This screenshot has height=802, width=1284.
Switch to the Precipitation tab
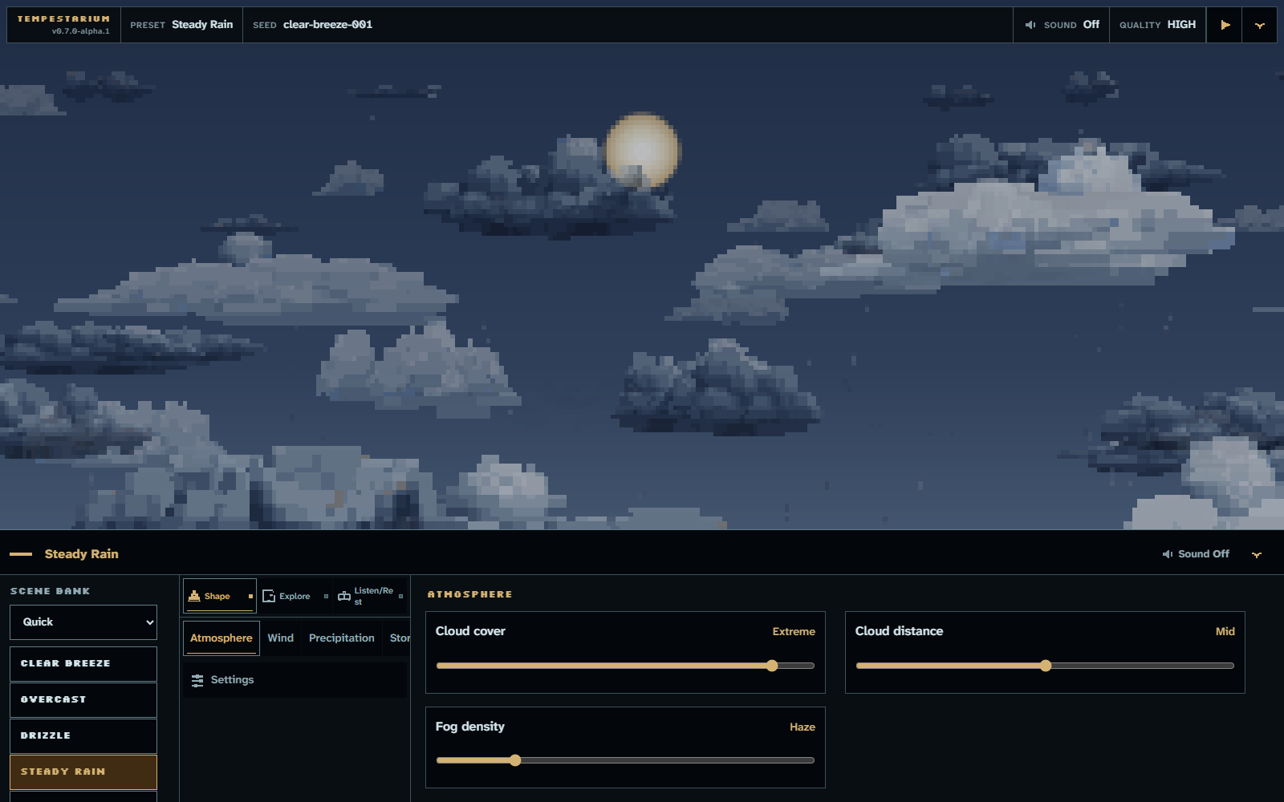click(x=342, y=638)
